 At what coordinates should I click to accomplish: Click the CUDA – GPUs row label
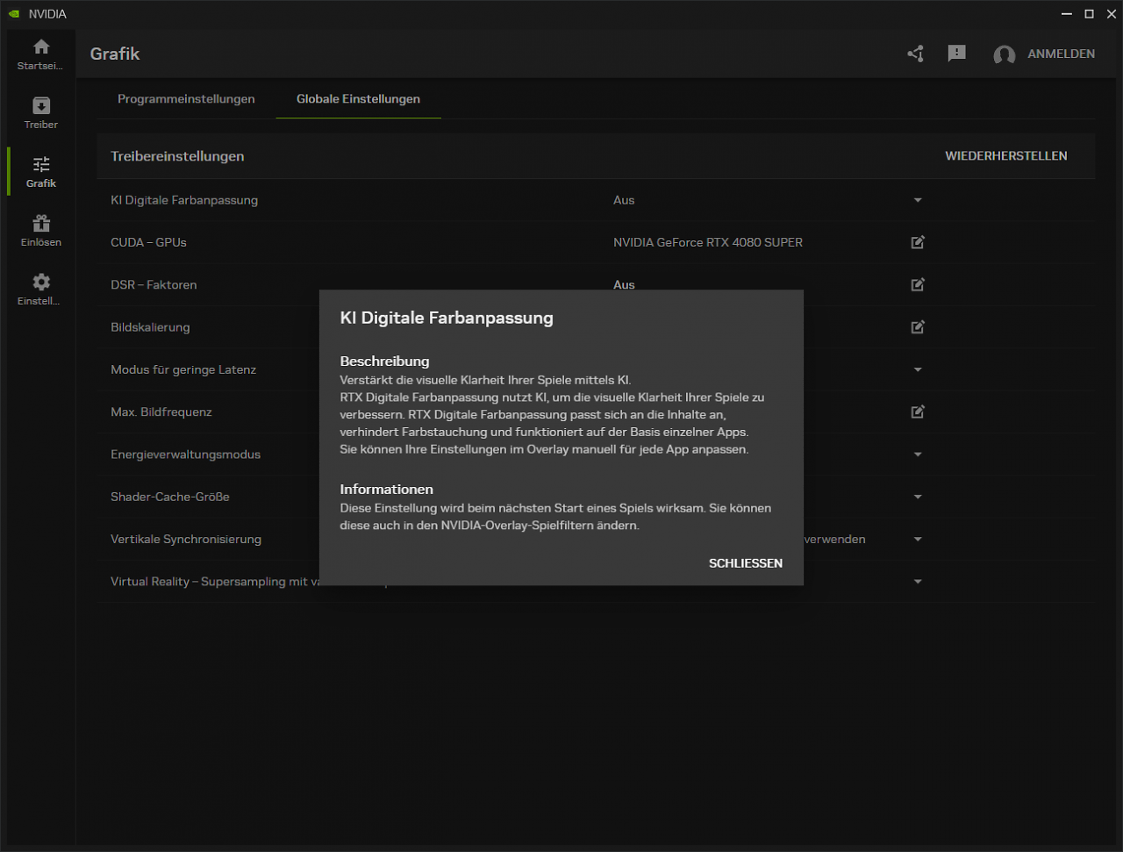click(148, 242)
